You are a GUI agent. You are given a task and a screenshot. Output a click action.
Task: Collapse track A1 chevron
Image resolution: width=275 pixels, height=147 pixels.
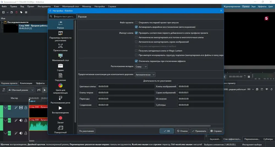pyautogui.click(x=5, y=120)
